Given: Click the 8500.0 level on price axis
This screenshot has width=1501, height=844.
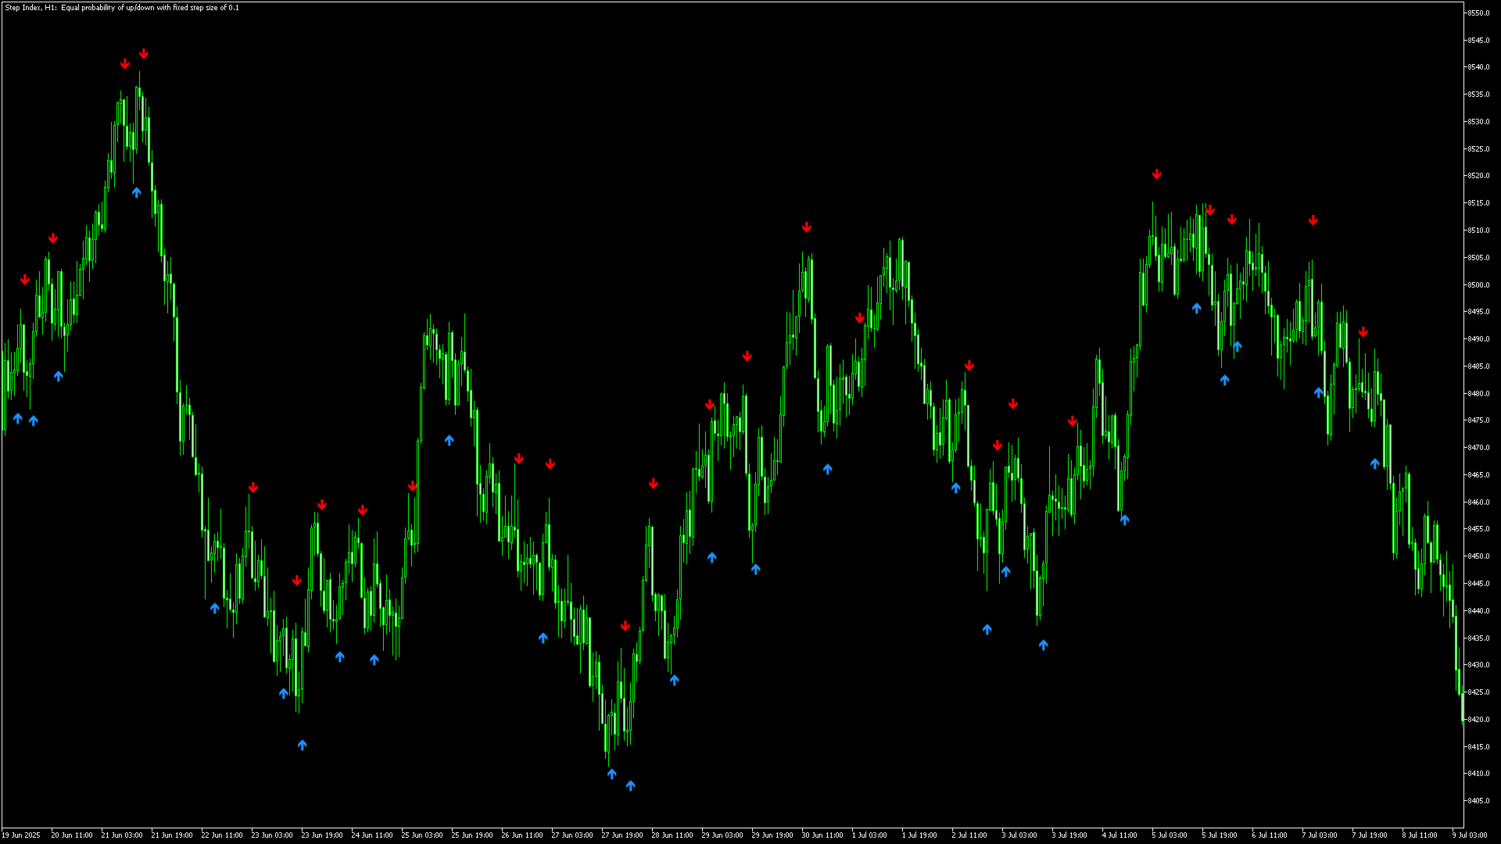Looking at the screenshot, I should (1478, 285).
